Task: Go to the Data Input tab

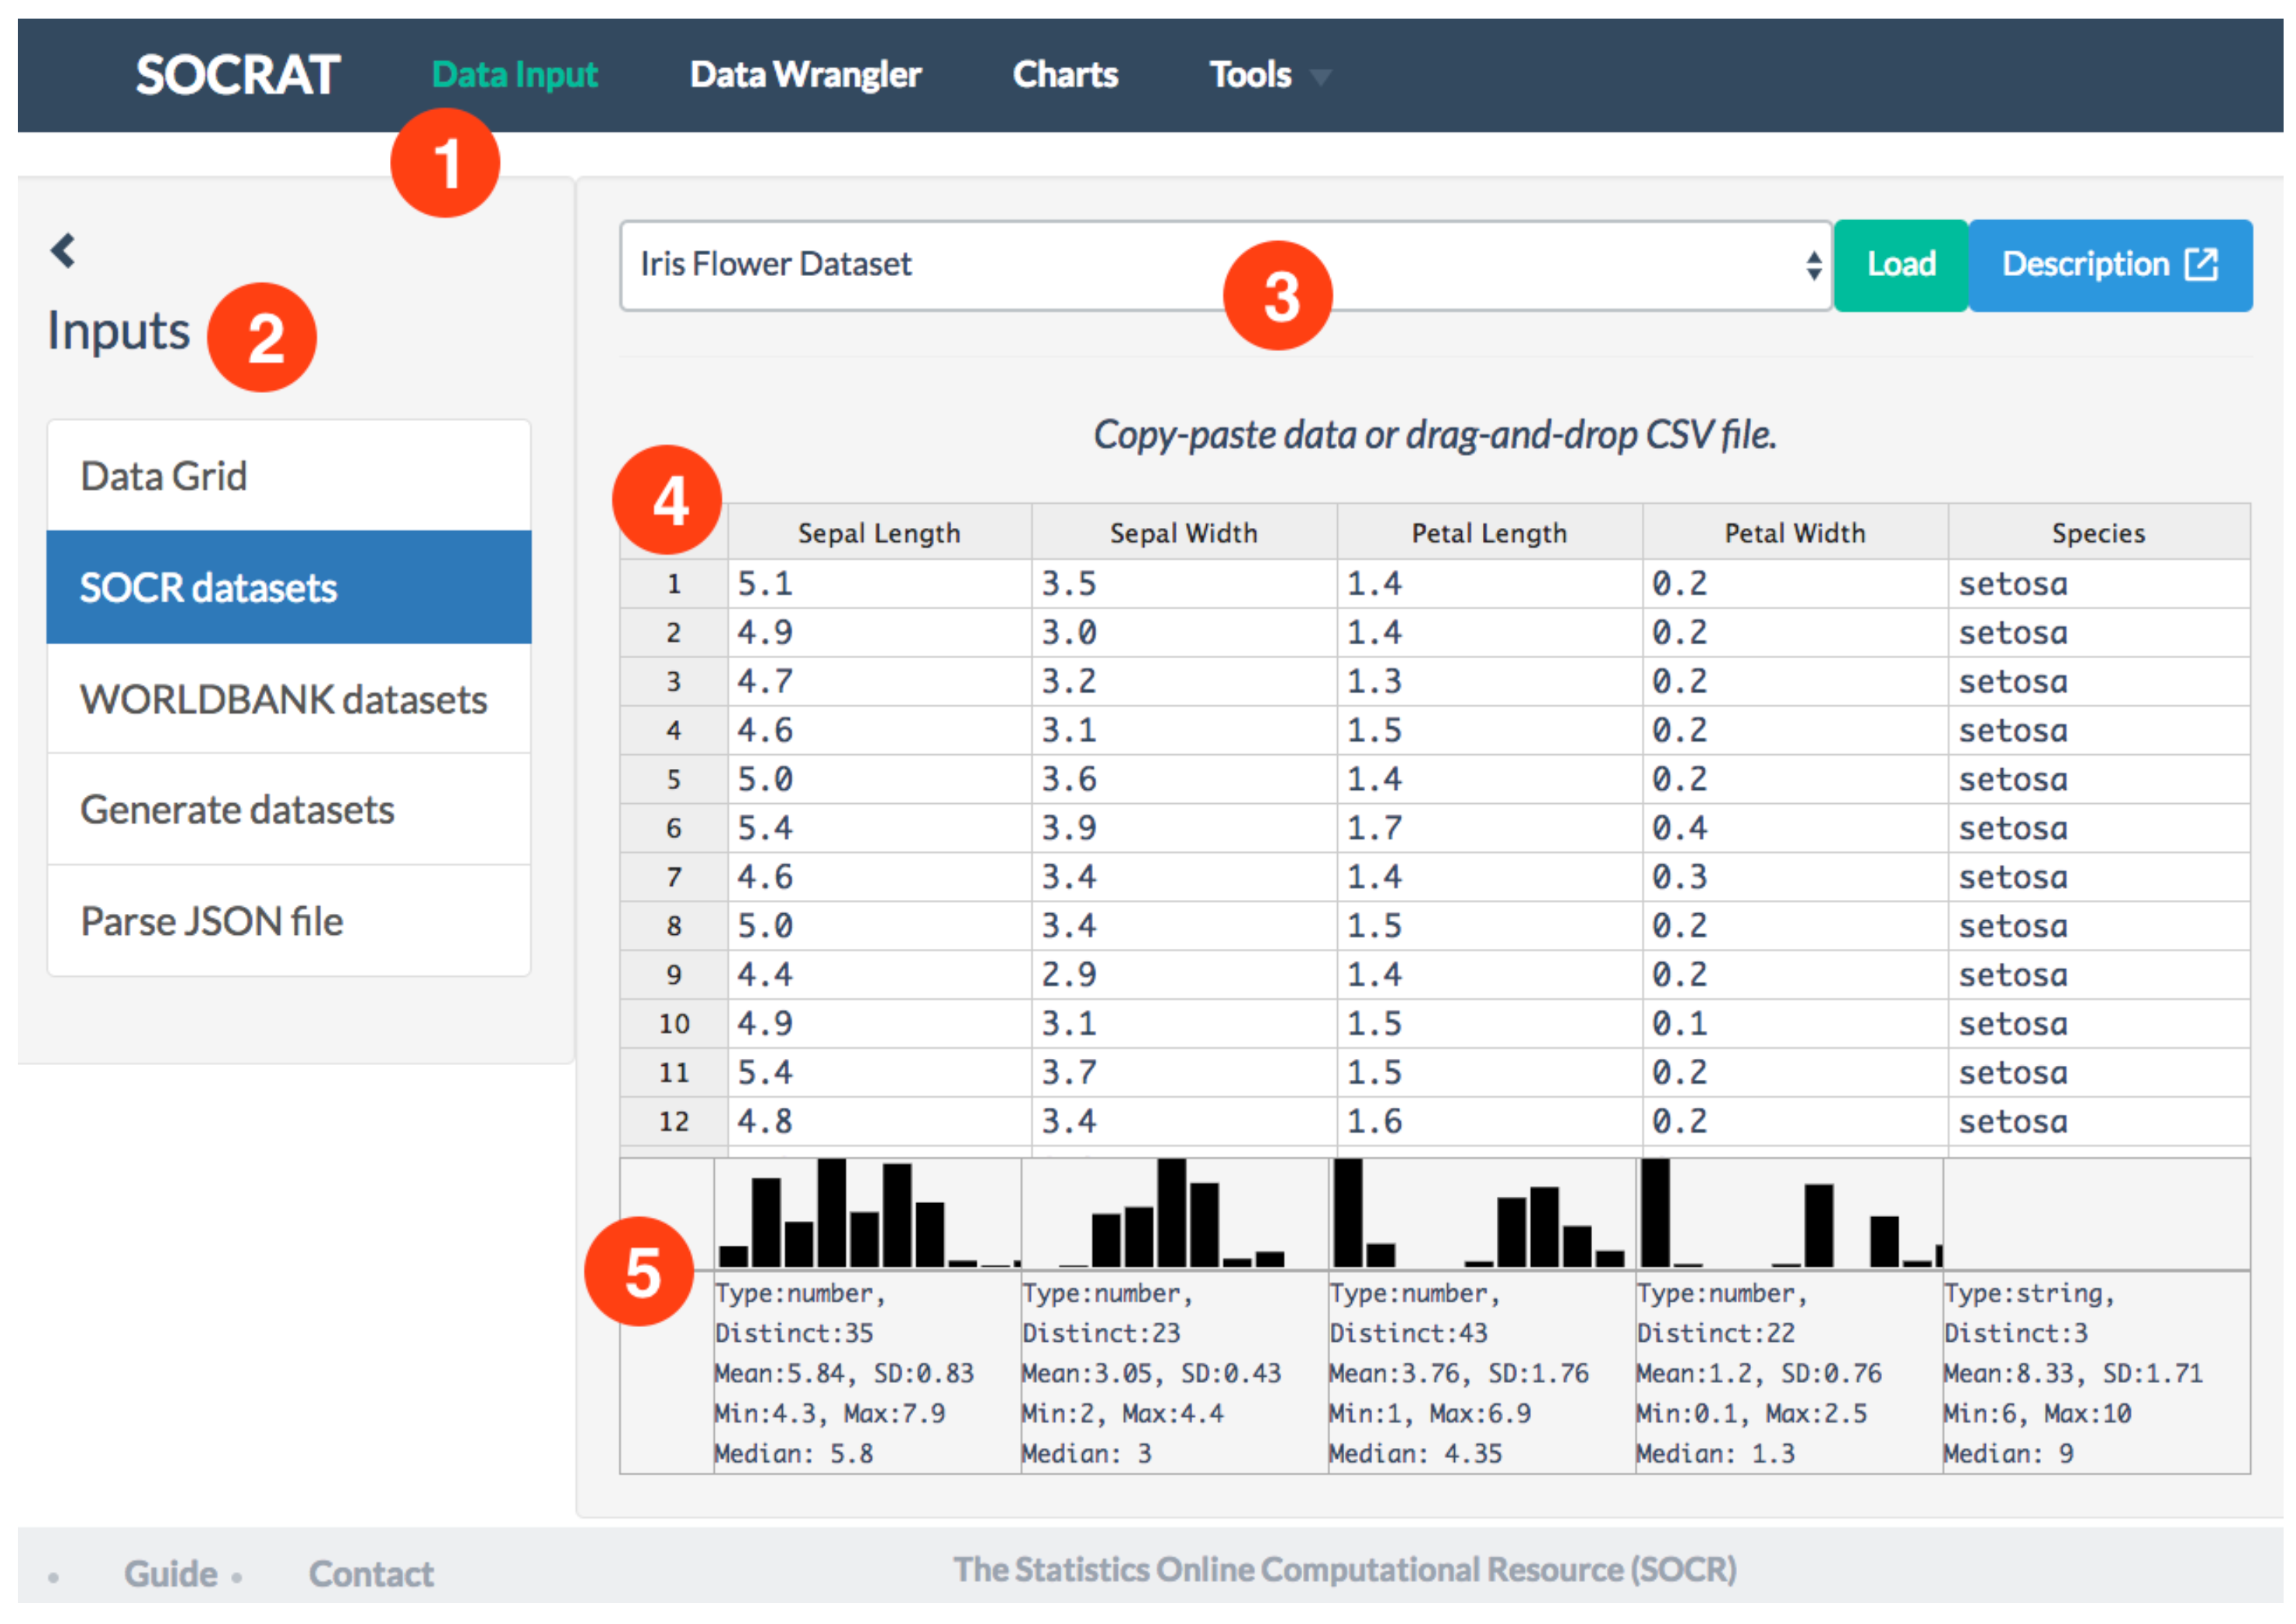Action: (x=514, y=75)
